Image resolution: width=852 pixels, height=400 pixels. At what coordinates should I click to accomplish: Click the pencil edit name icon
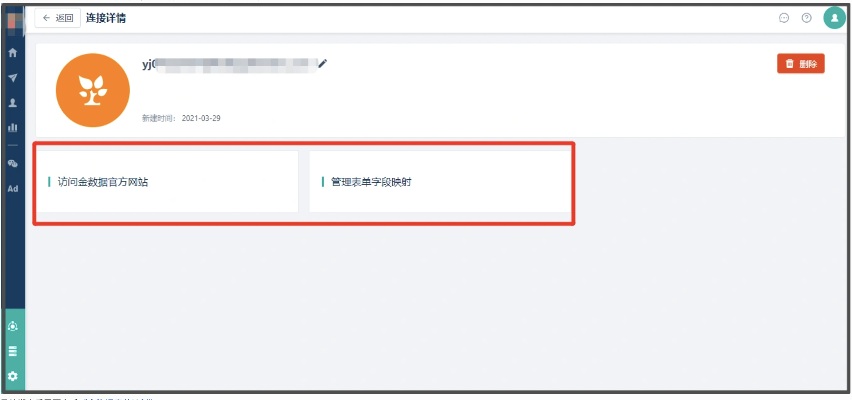(323, 63)
